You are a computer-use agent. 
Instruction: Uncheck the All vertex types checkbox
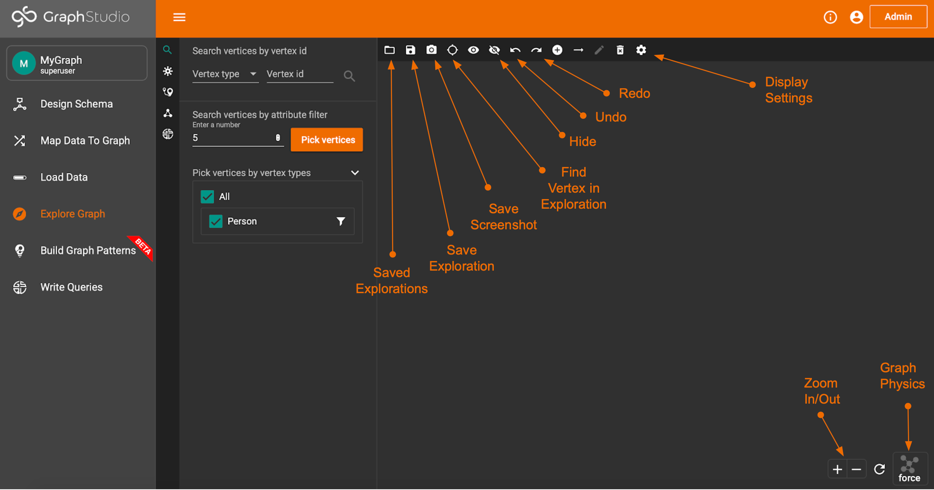(207, 197)
